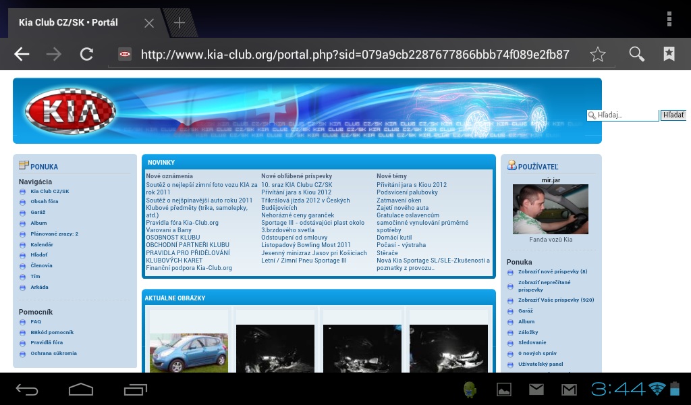Open the Hľadať navigation link
The height and width of the screenshot is (405, 691).
tap(38, 254)
